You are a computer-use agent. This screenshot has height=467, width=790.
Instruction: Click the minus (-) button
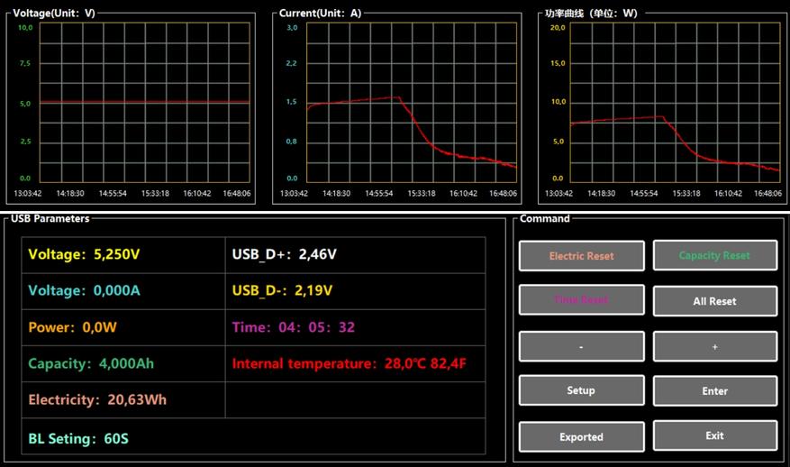581,346
